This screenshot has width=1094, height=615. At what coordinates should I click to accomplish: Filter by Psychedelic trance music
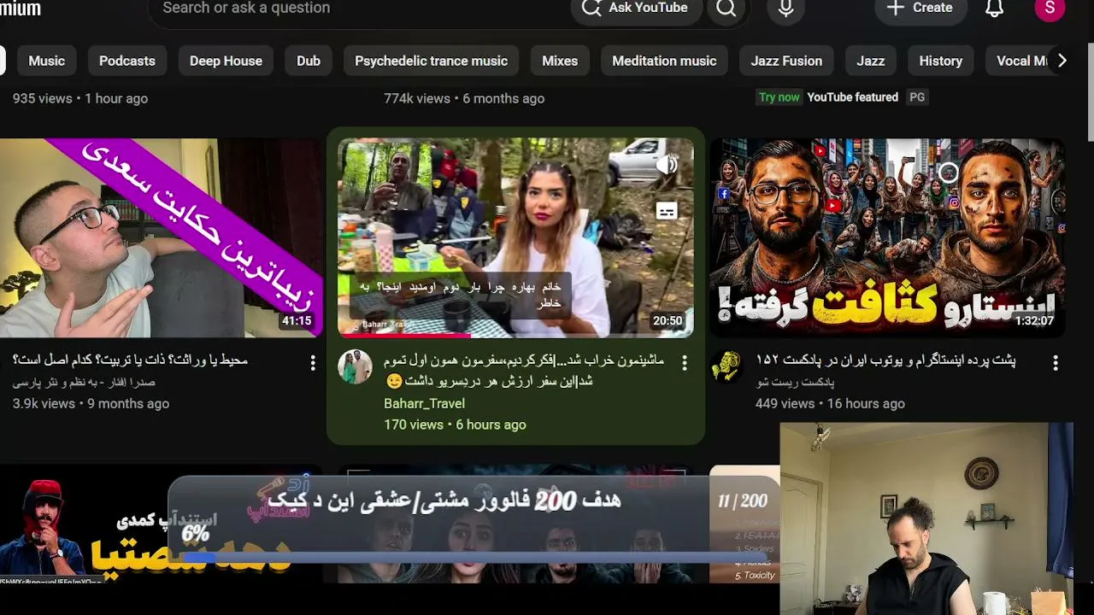coord(431,61)
